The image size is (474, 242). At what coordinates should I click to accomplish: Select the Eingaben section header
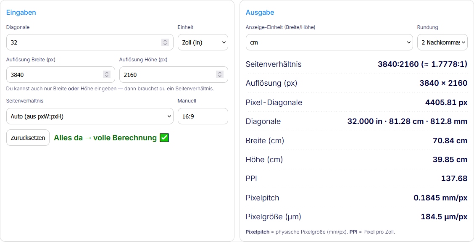point(21,12)
